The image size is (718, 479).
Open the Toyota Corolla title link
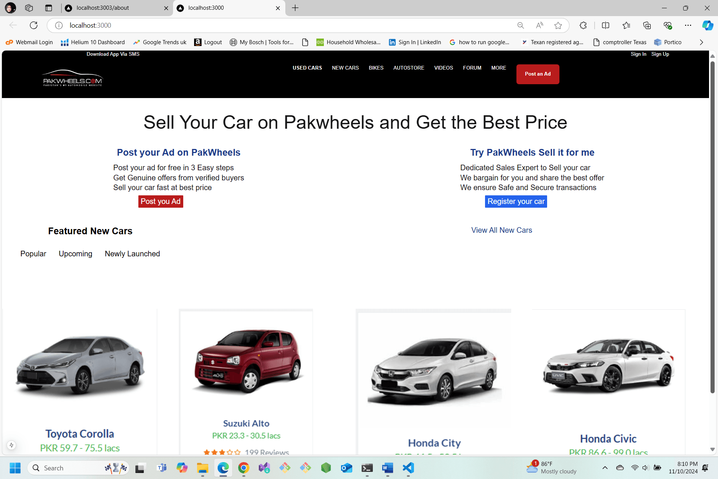[x=80, y=434]
